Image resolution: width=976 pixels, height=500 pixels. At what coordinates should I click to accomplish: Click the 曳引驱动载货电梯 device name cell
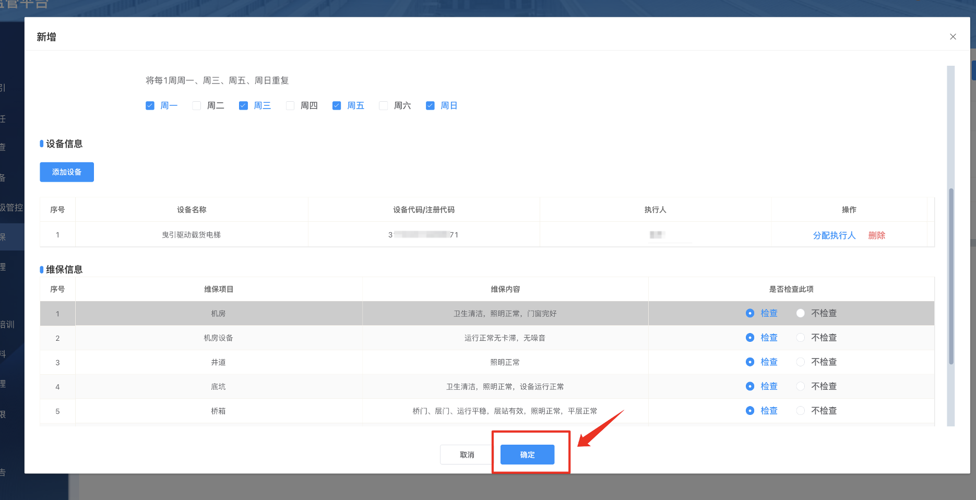coord(192,235)
